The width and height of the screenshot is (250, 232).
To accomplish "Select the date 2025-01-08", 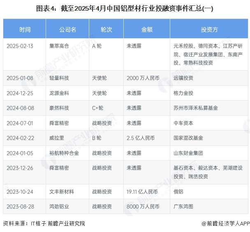I will point(20,78).
